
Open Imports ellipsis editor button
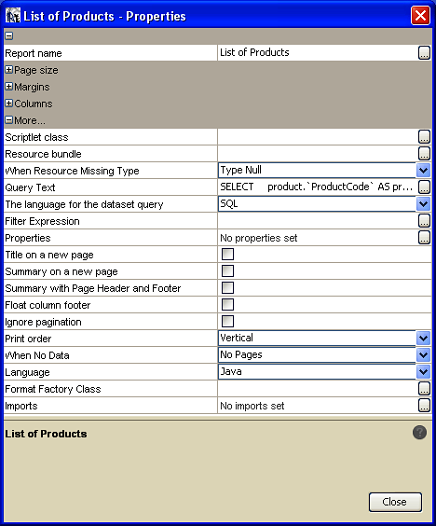coord(424,406)
